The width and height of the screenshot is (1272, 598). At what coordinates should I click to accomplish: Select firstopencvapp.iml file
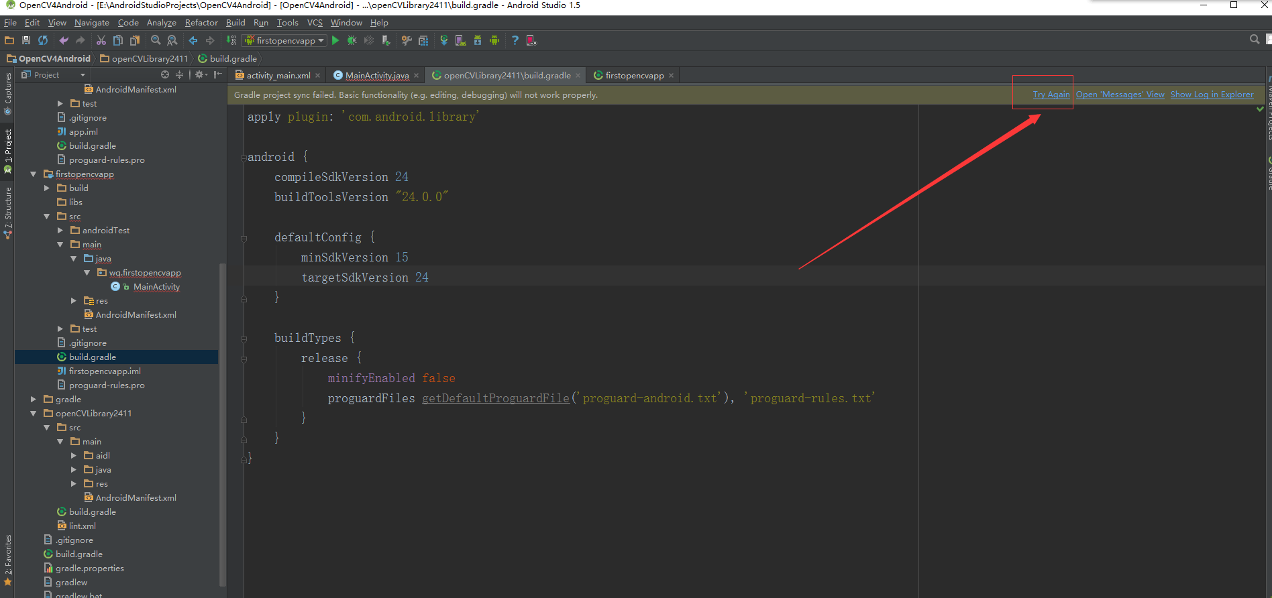pos(105,371)
